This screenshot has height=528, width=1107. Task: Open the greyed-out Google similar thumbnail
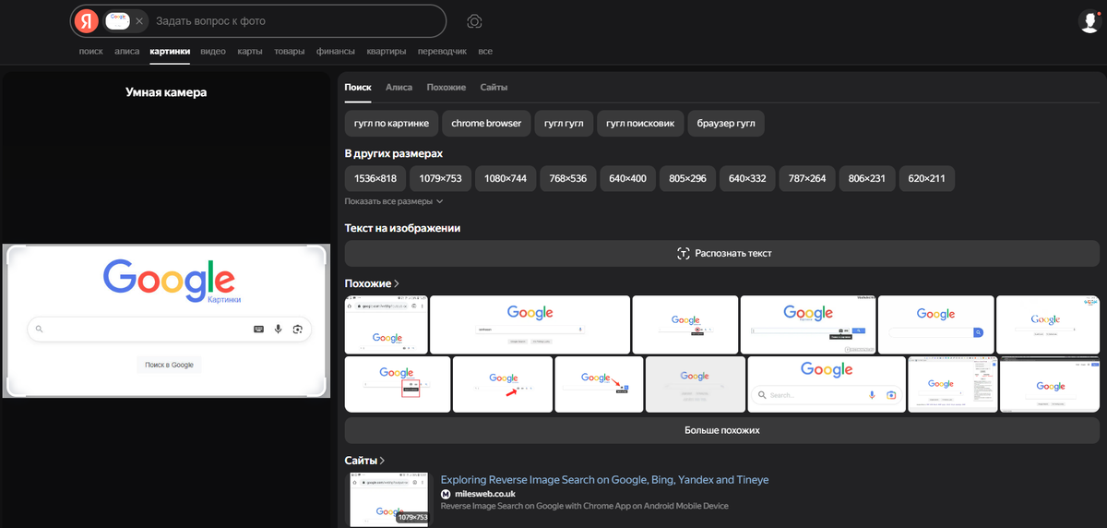[x=695, y=384]
